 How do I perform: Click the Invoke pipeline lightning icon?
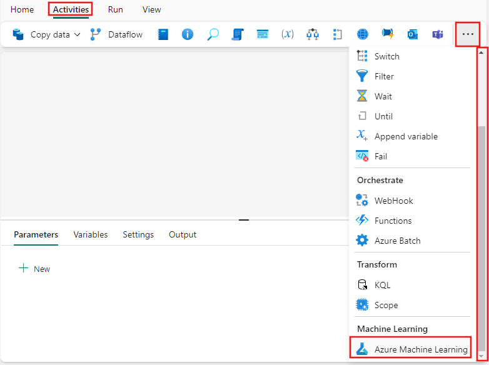[388, 34]
